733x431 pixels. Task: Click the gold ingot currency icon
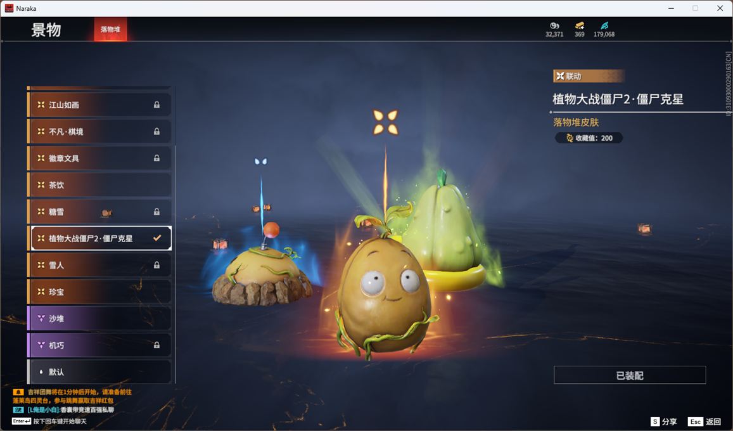pos(580,26)
